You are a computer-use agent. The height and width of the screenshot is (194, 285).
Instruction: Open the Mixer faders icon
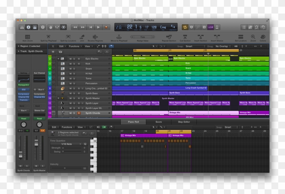click(x=57, y=27)
